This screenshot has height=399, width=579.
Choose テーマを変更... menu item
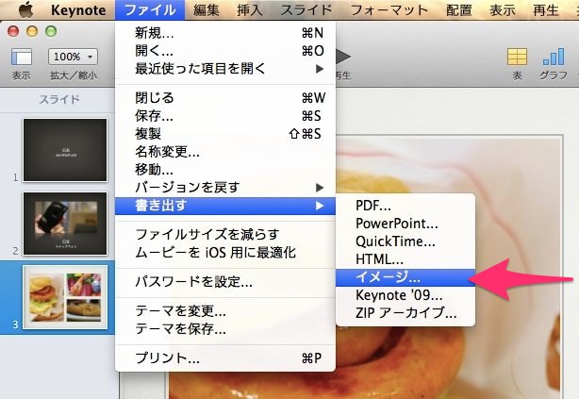click(x=225, y=311)
